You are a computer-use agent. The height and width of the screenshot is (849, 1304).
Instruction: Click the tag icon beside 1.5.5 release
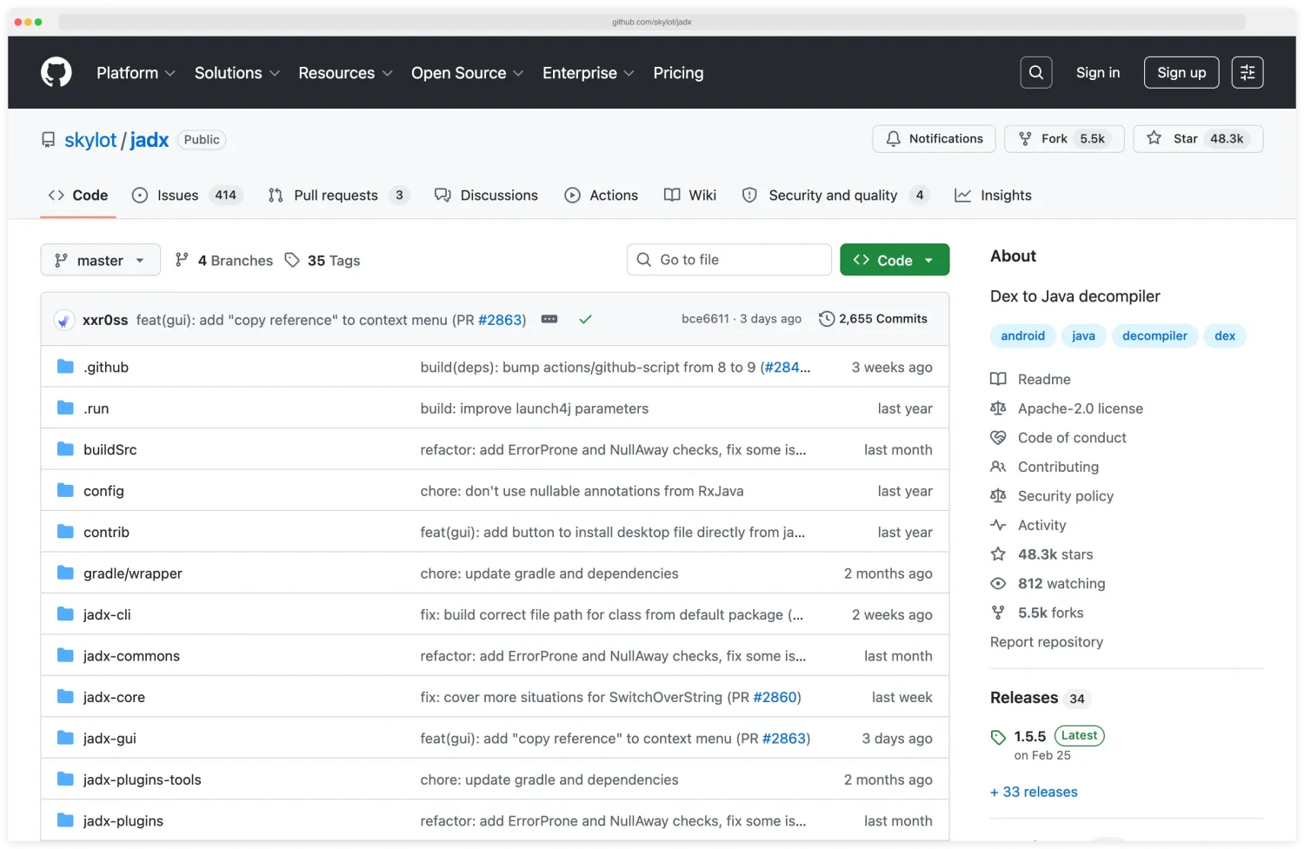pos(998,737)
